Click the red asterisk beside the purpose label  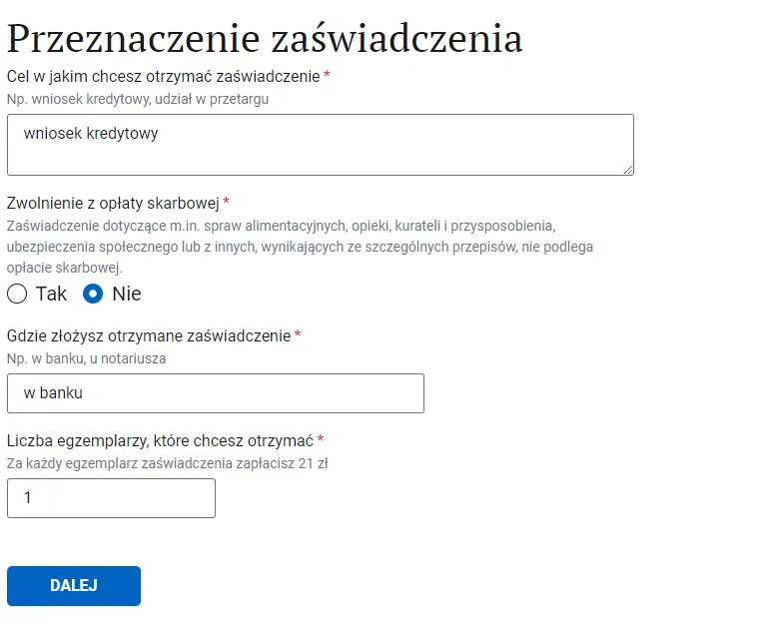coord(327,76)
